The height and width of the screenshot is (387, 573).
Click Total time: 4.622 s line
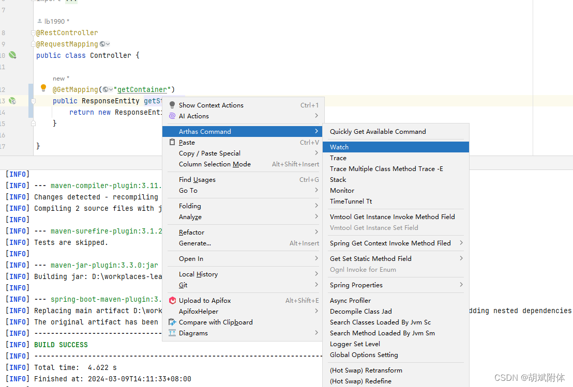(x=61, y=368)
